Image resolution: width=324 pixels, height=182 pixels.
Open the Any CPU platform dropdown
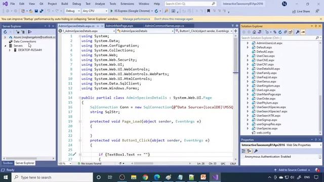[x=95, y=11]
